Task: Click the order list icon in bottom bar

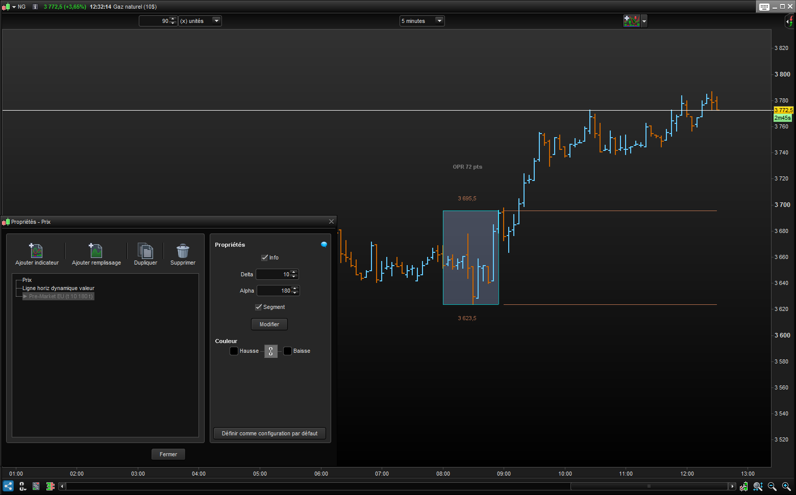Action: [36, 486]
